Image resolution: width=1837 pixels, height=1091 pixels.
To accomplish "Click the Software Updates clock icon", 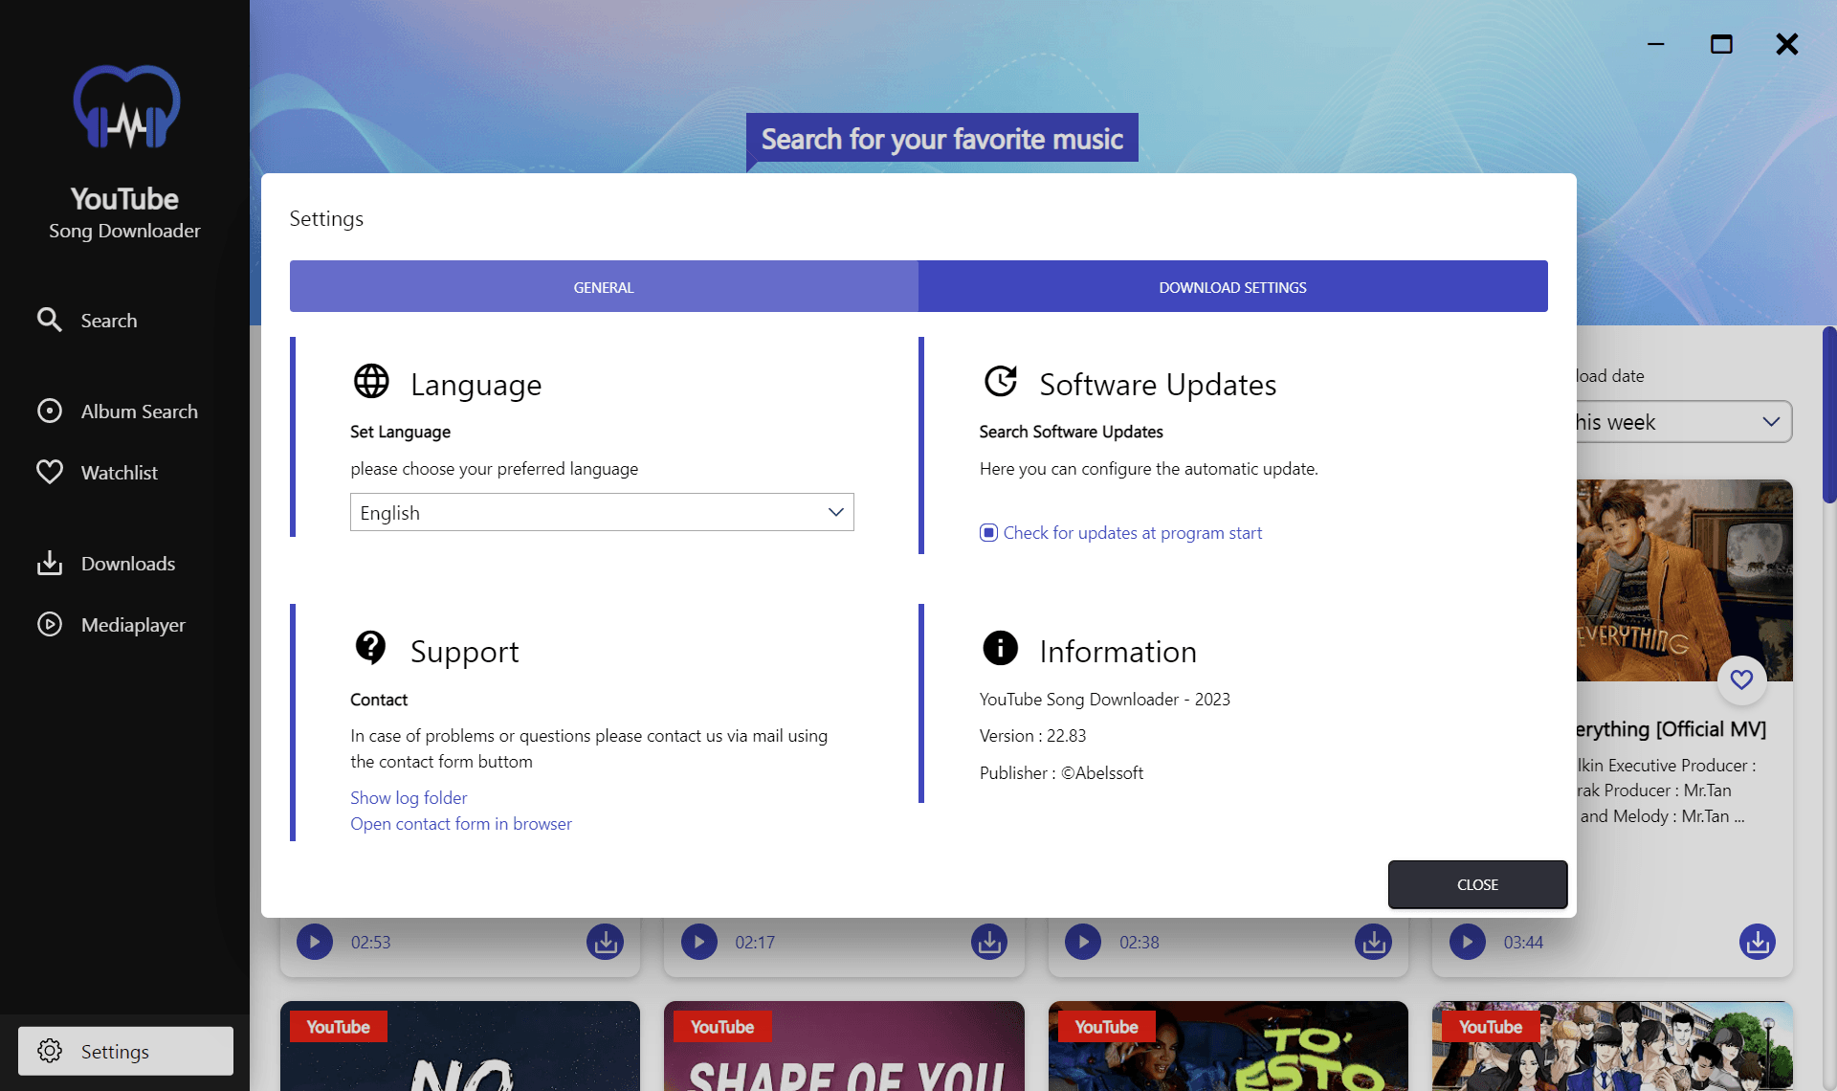I will coord(1001,381).
